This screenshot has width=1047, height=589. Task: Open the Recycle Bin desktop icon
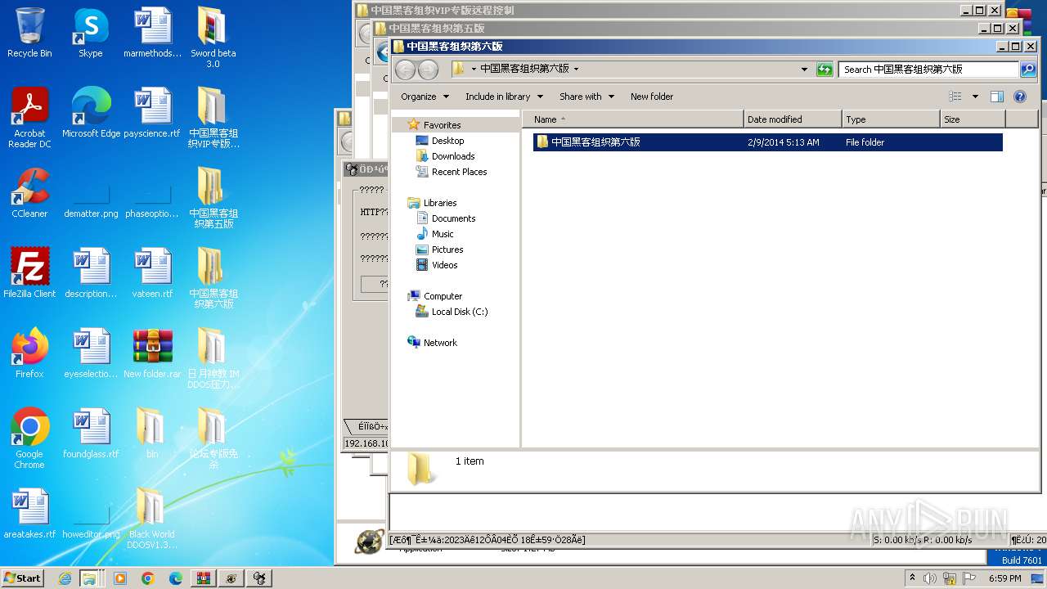pos(29,33)
